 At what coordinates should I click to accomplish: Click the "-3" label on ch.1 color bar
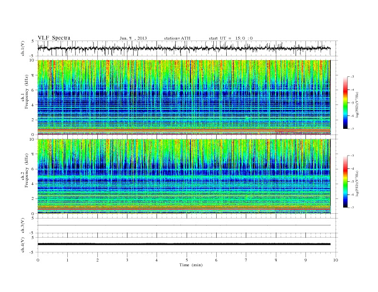pyautogui.click(x=352, y=77)
